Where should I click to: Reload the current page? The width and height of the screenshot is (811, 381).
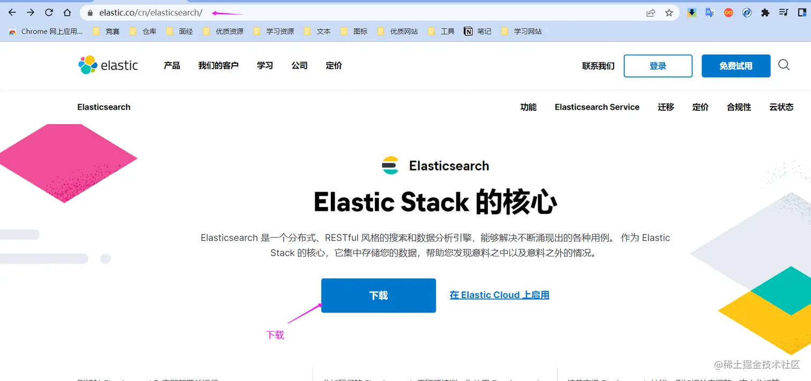point(49,12)
